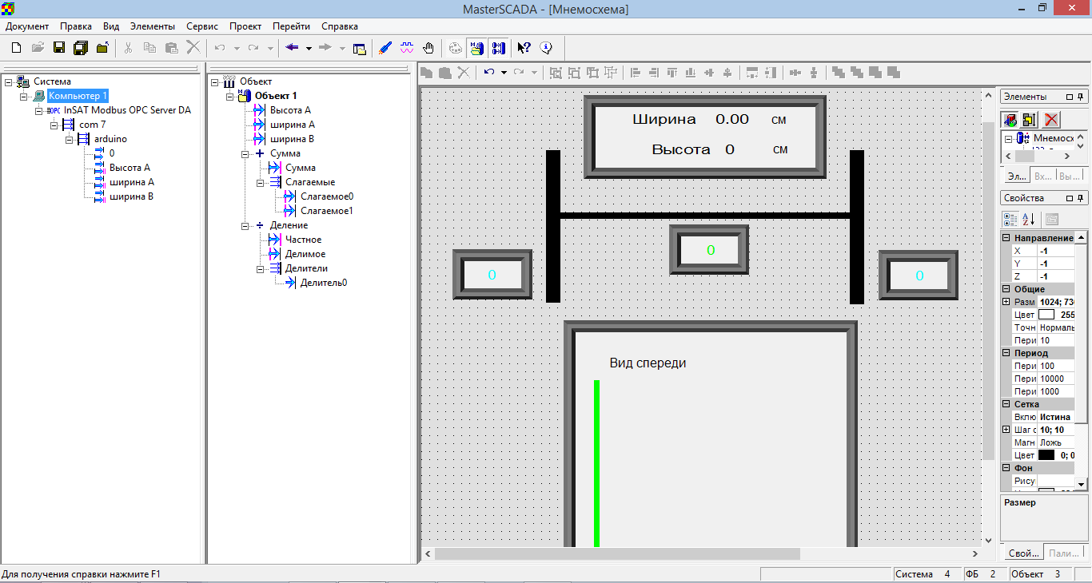Select the hand pan tool icon
1092x583 pixels.
point(428,48)
